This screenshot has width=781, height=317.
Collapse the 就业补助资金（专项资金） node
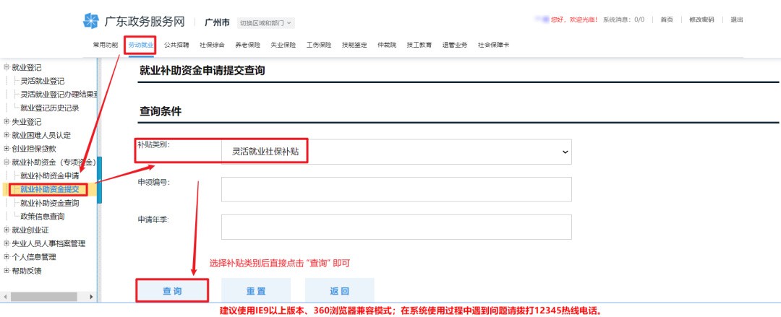point(7,162)
